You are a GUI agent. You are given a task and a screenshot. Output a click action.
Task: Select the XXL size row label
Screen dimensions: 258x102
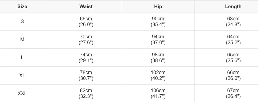click(22, 93)
